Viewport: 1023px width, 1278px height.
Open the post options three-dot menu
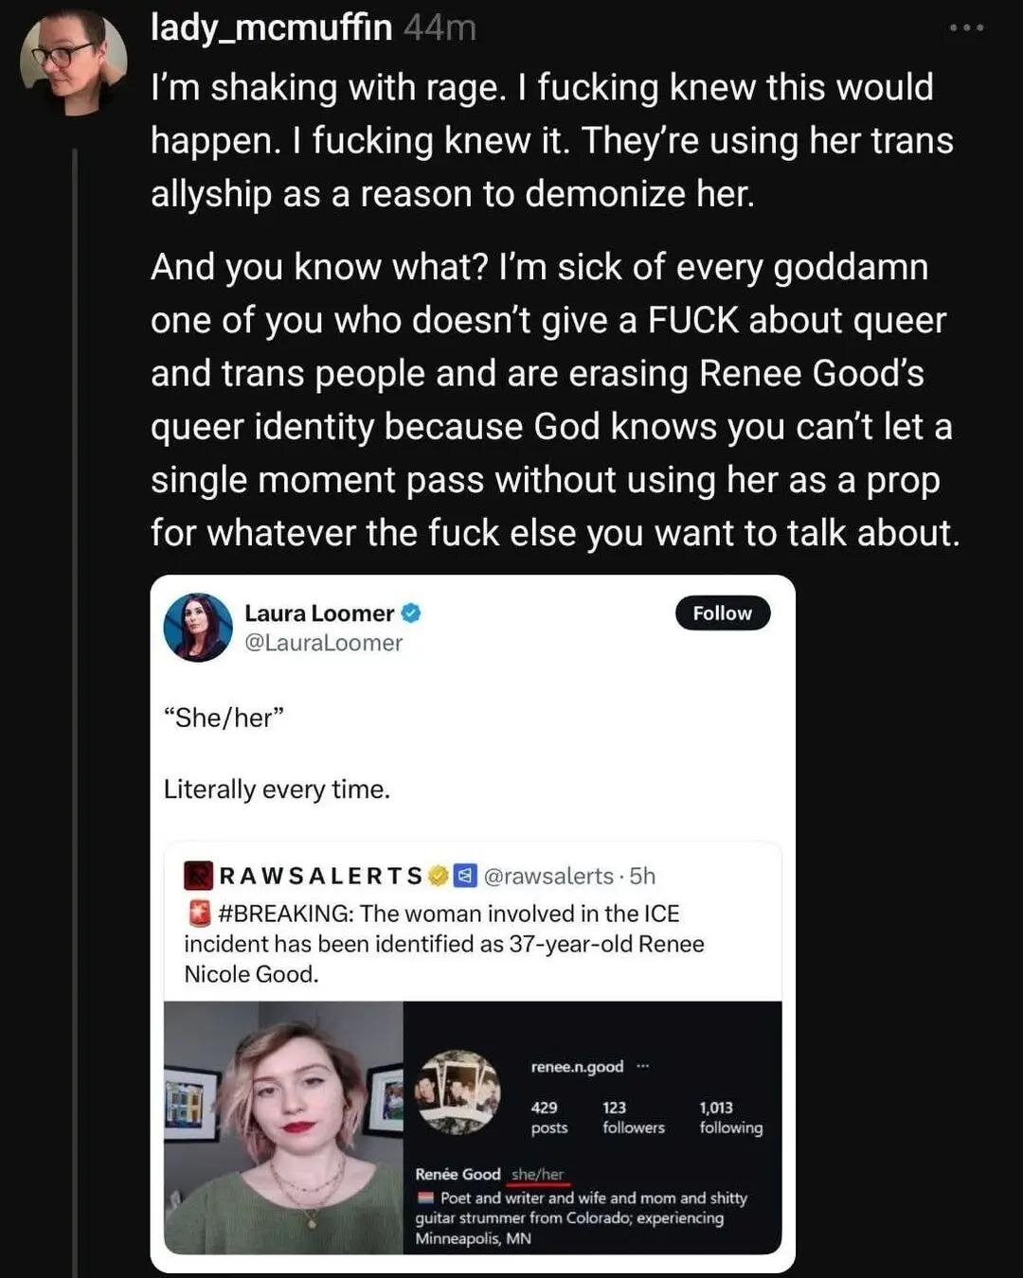(x=966, y=28)
